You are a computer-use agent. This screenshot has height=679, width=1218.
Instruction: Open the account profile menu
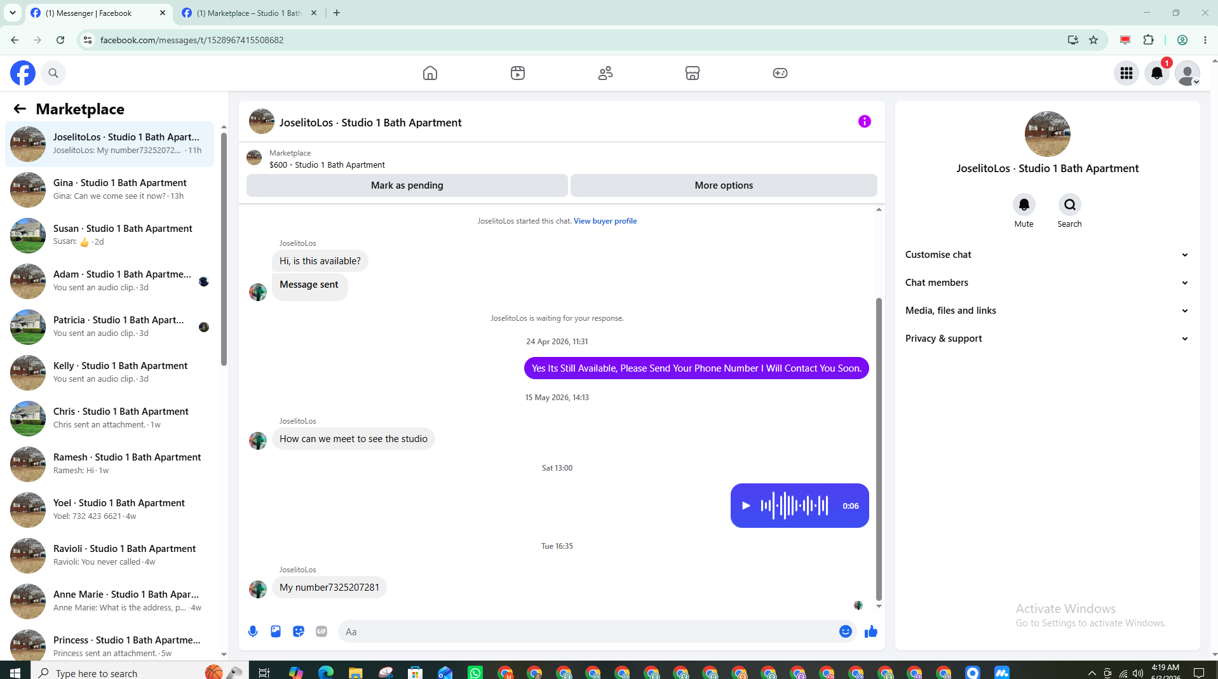1188,73
